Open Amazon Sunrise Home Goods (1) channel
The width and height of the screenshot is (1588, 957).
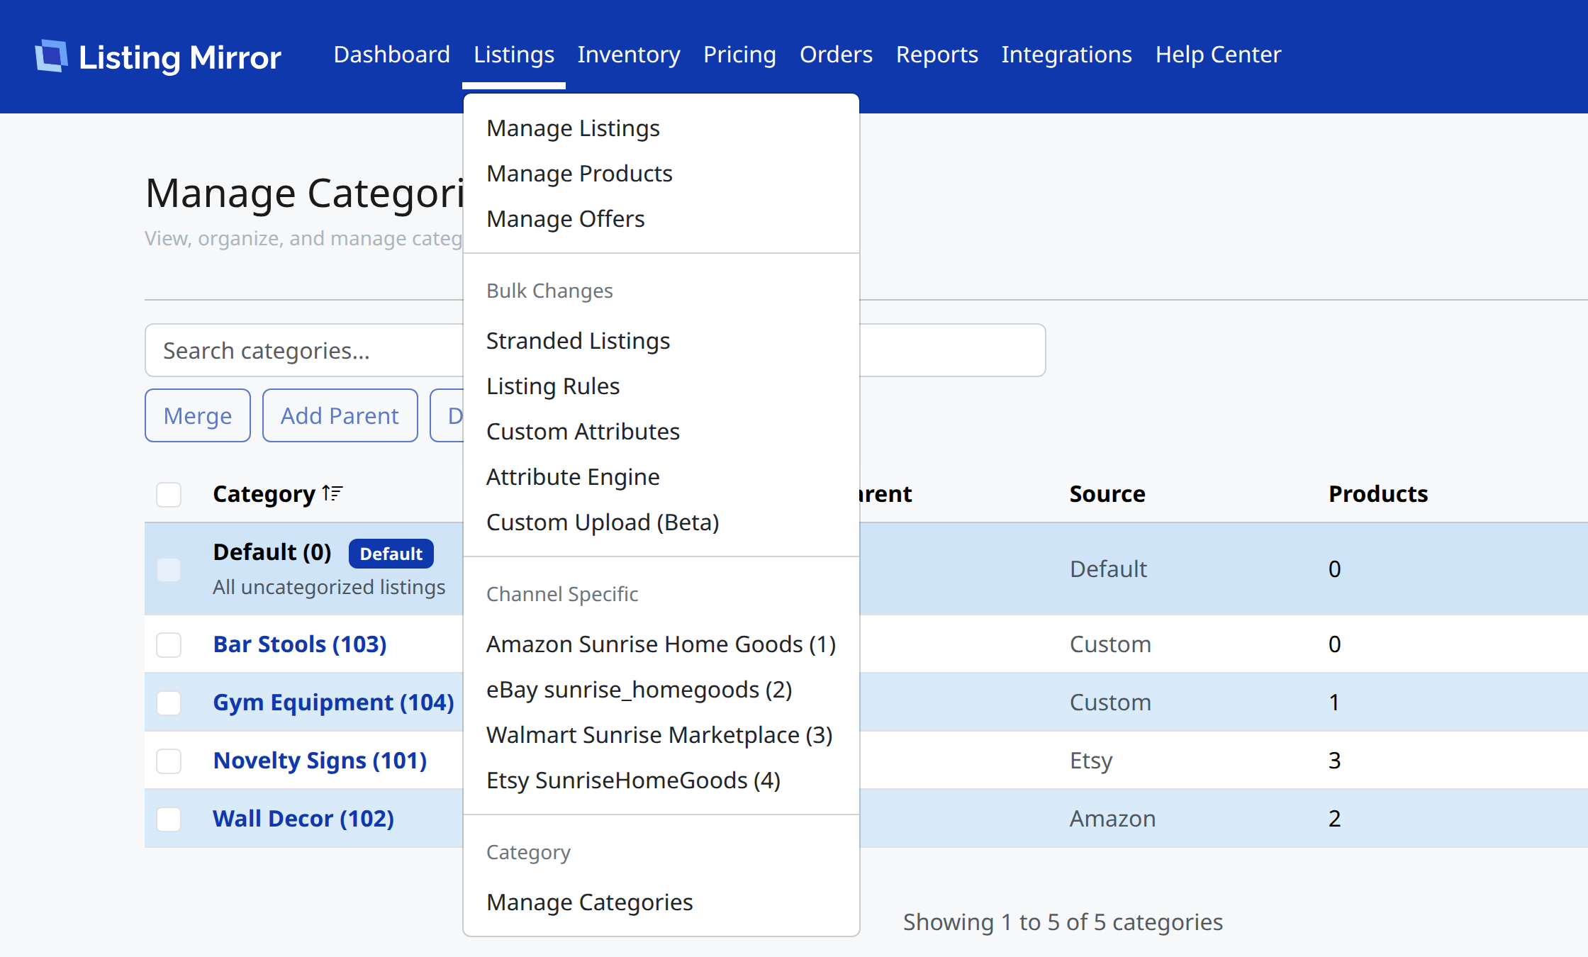point(661,644)
